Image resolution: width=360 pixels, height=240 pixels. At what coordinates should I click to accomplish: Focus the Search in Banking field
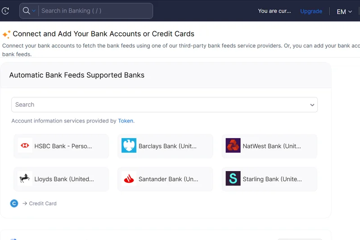pyautogui.click(x=94, y=11)
